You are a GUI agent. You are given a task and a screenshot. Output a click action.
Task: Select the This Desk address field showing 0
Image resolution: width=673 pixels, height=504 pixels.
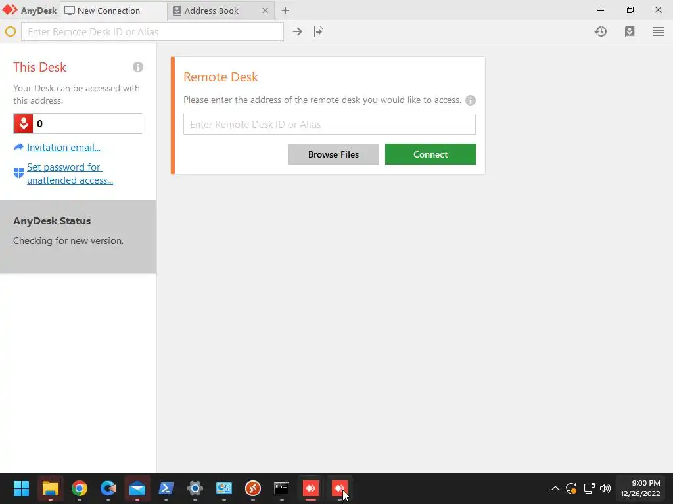(x=78, y=123)
